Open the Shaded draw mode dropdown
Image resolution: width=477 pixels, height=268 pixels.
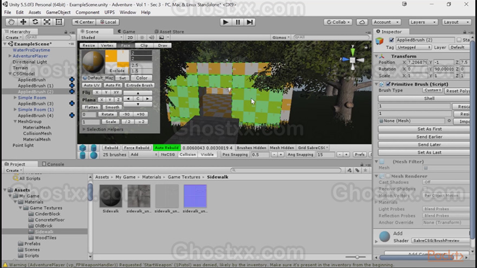pos(101,37)
